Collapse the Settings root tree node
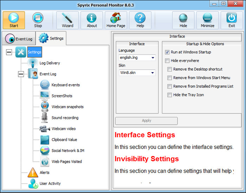The height and width of the screenshot is (193, 246). tap(9, 52)
